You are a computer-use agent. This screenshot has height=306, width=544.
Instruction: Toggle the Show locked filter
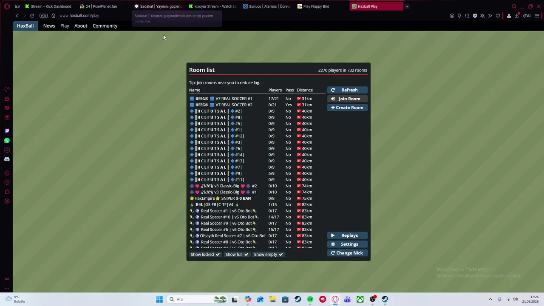(205, 255)
